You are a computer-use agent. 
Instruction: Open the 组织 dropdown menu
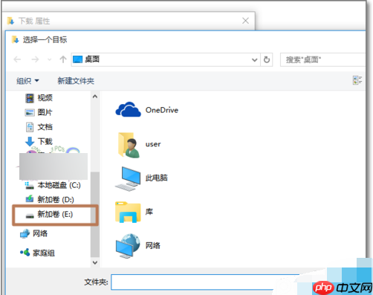click(27, 81)
